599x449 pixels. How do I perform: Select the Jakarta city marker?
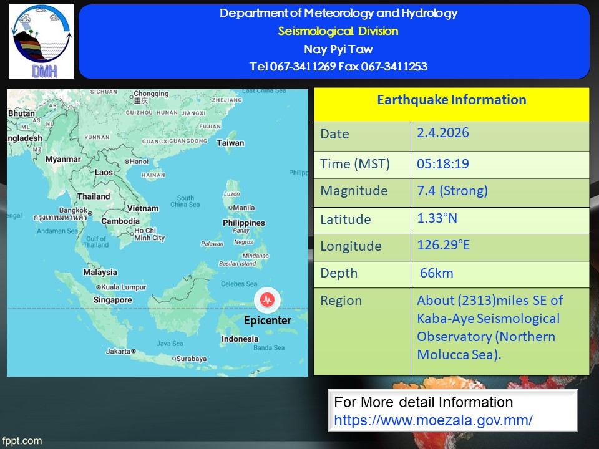click(133, 351)
